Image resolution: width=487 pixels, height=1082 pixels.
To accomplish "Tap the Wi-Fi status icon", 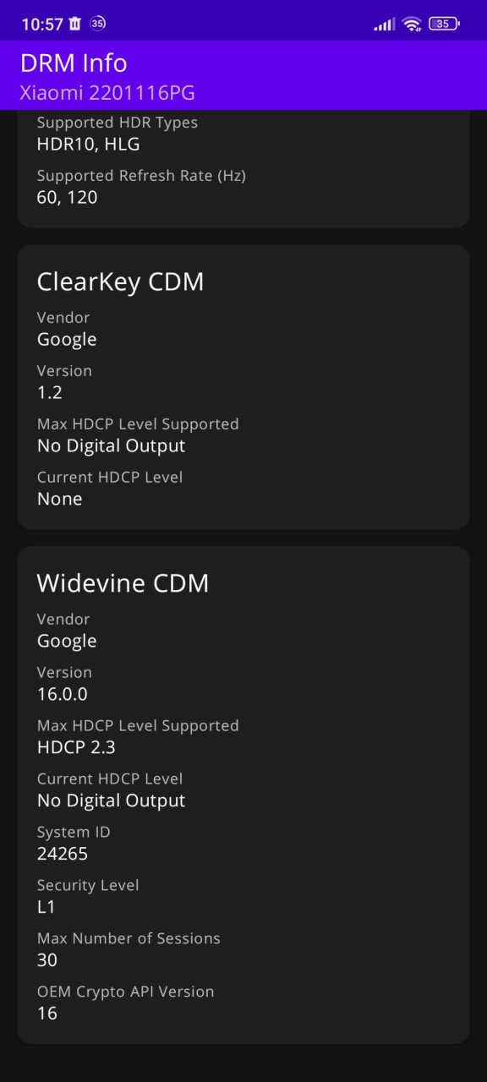I will click(x=412, y=24).
